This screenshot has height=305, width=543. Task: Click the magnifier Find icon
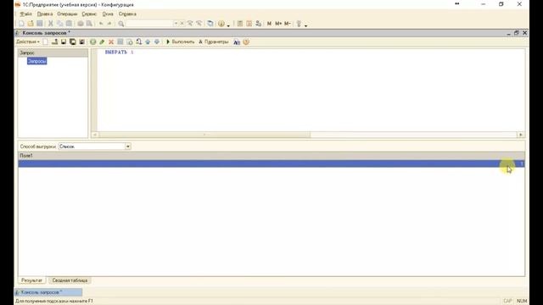pyautogui.click(x=120, y=24)
